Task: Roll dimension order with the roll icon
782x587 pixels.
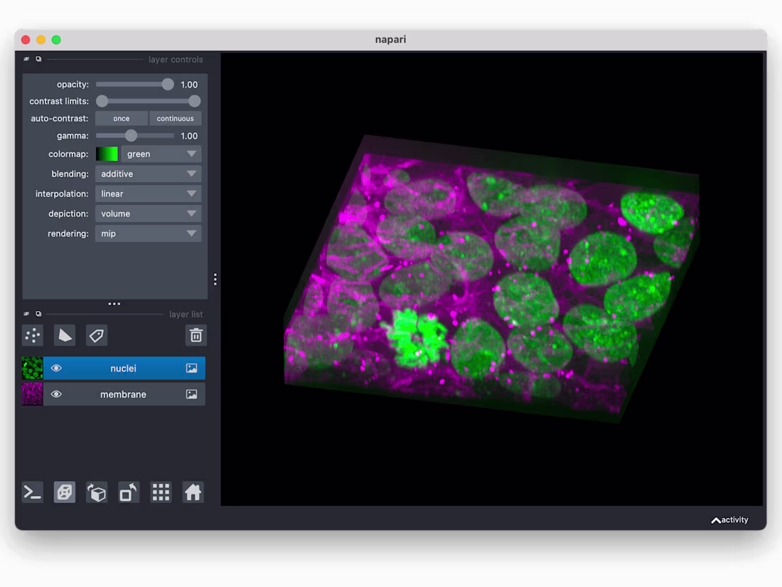Action: [x=97, y=492]
